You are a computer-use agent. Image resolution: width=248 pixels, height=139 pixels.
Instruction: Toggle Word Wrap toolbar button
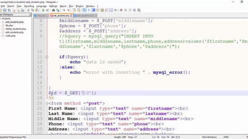click(x=84, y=10)
